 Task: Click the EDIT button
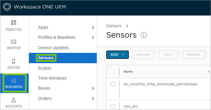point(168,55)
